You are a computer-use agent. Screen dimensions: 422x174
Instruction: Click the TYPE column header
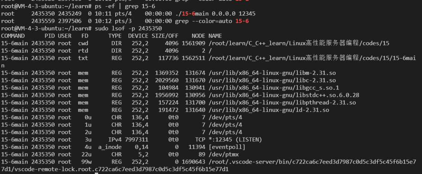tap(115, 36)
